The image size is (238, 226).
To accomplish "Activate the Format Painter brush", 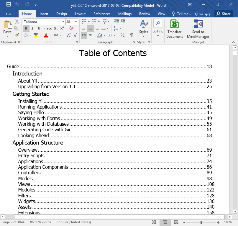I will [x=17, y=35].
